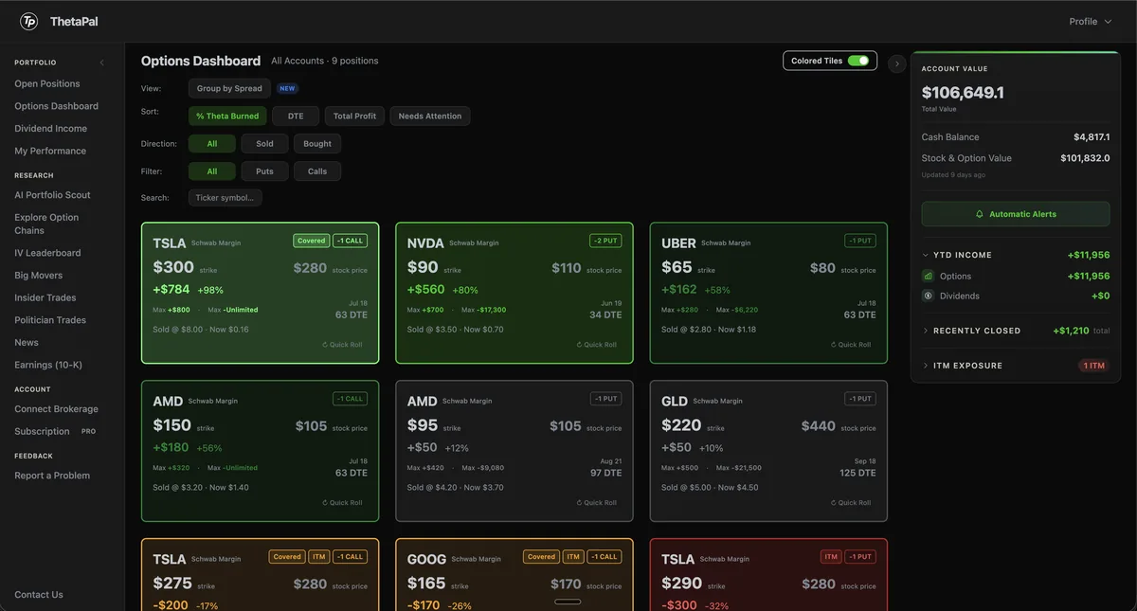Image resolution: width=1137 pixels, height=611 pixels.
Task: Set Direction filter to Bought
Action: click(x=317, y=144)
